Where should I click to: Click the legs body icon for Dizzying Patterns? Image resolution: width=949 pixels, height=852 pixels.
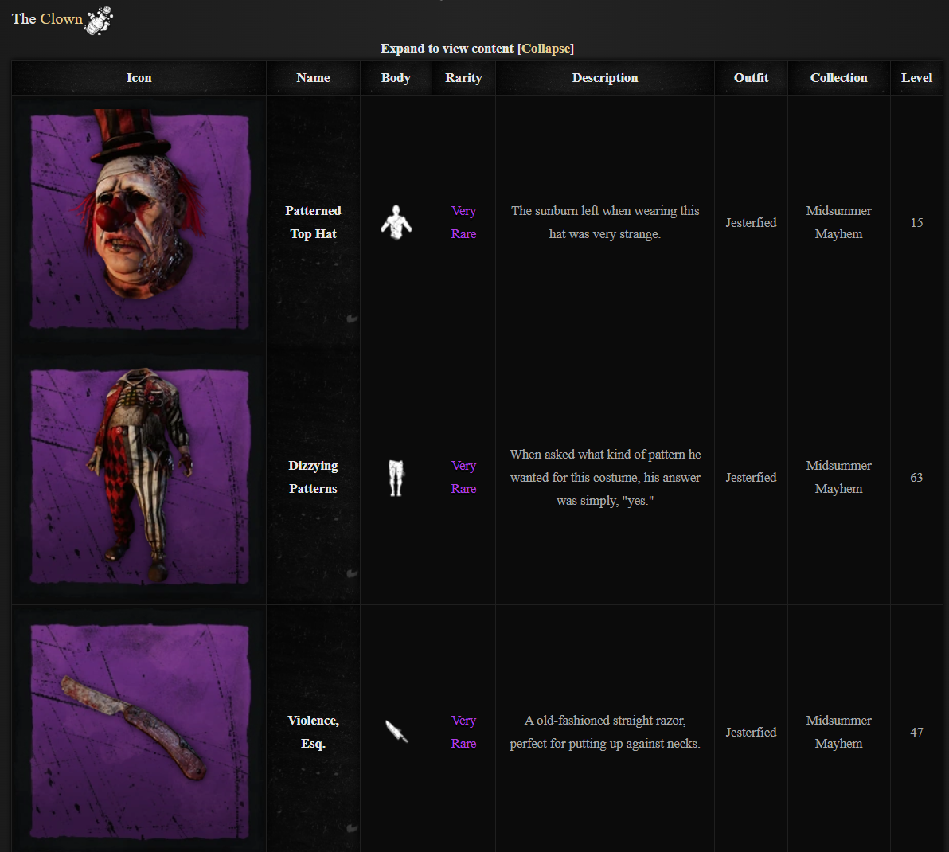click(x=396, y=478)
